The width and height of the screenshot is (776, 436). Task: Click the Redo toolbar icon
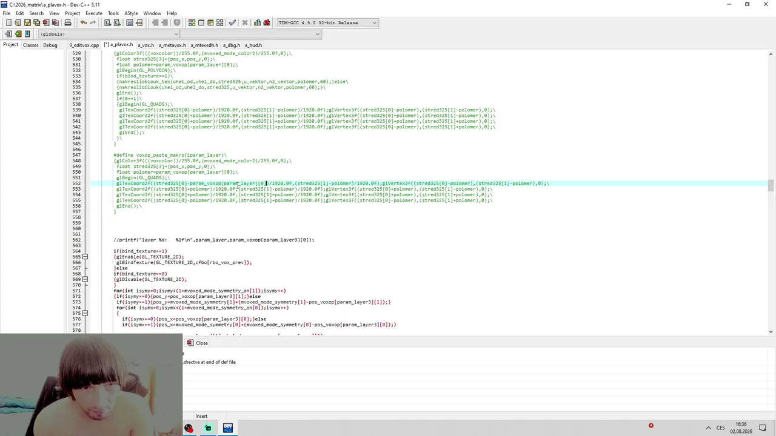(x=93, y=22)
